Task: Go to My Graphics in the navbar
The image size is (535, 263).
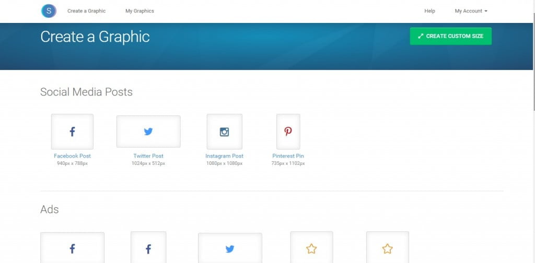Action: (x=139, y=11)
